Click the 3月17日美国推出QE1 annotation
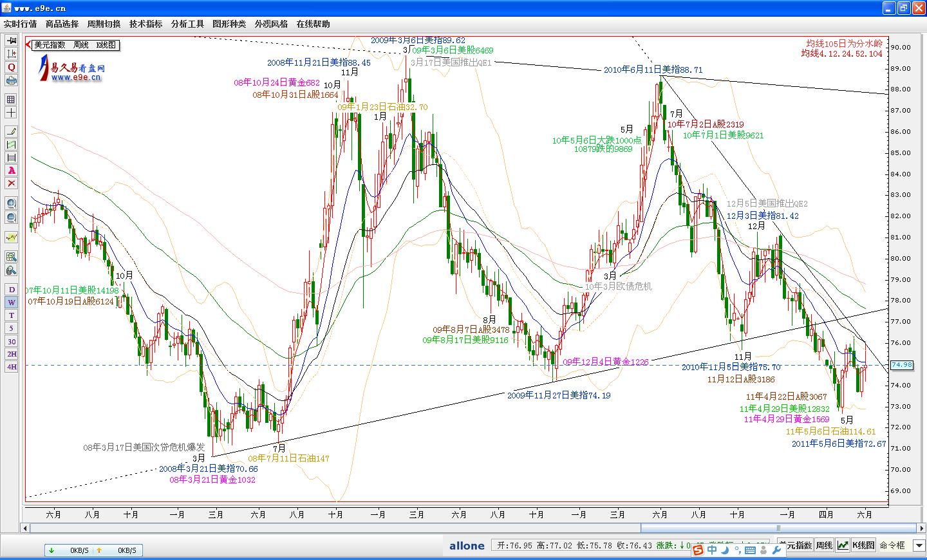Screen dimensions: 927x560 pyautogui.click(x=451, y=62)
